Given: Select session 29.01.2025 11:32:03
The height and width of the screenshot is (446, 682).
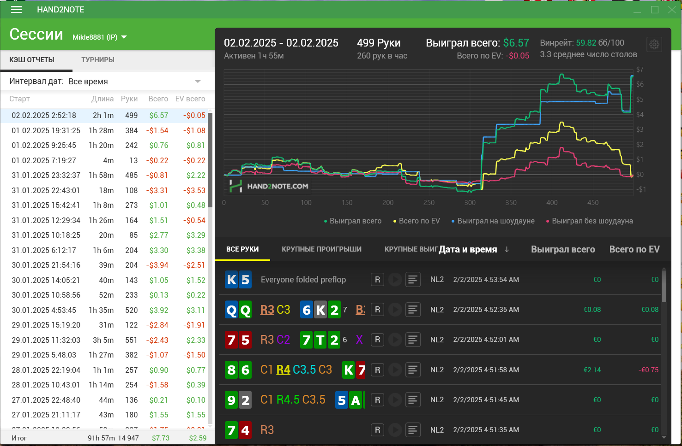Looking at the screenshot, I should click(104, 340).
